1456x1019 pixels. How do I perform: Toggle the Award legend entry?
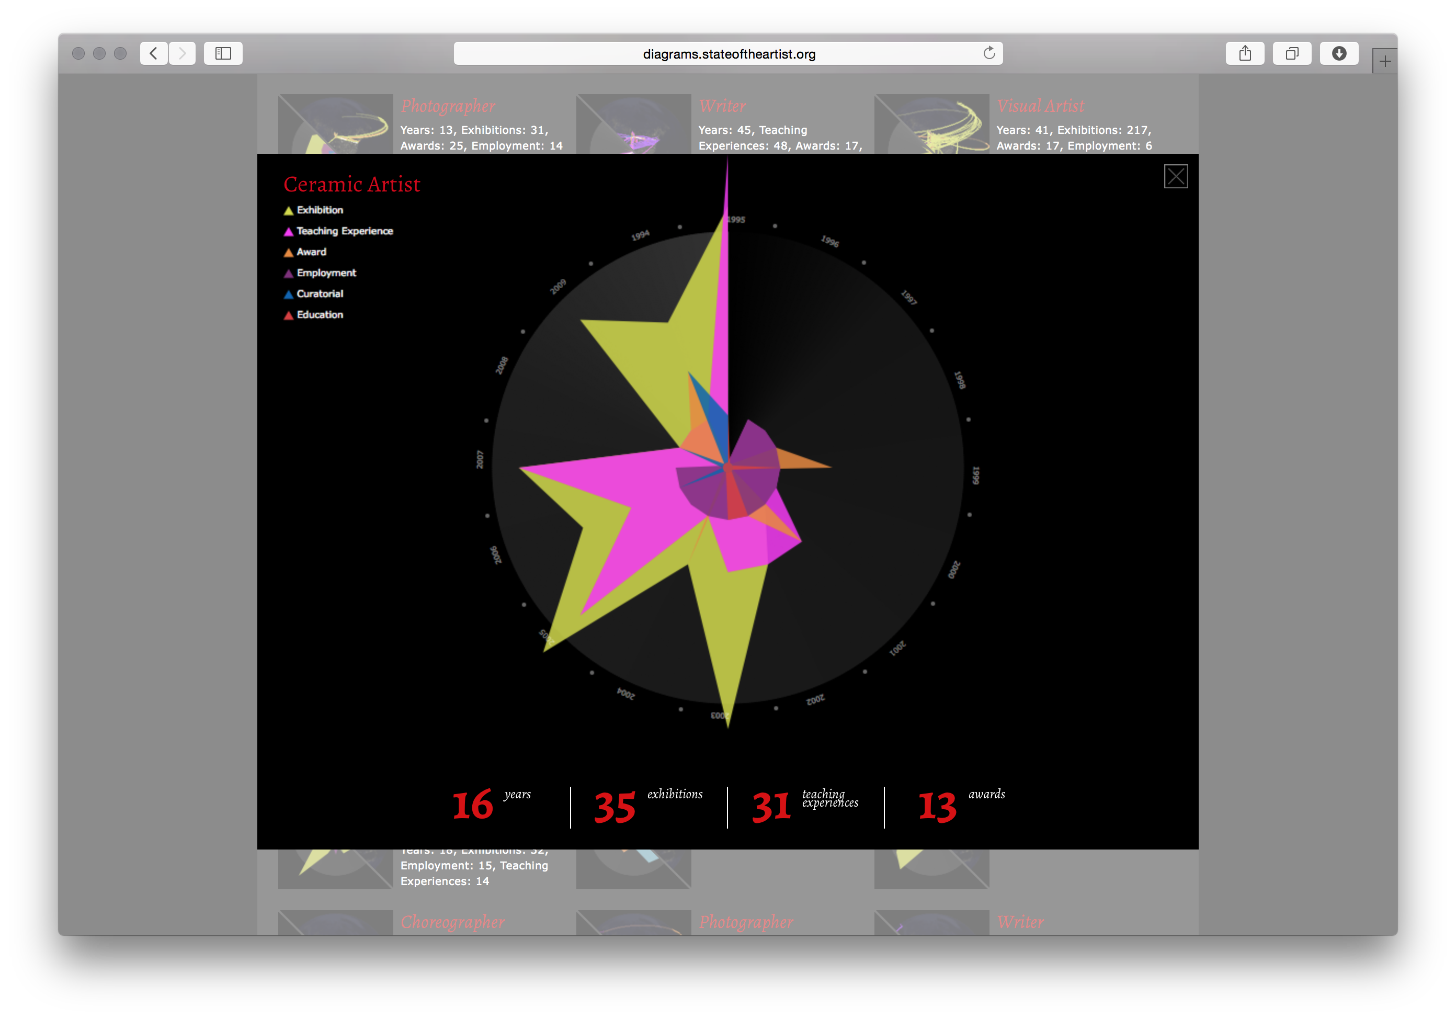(x=311, y=252)
